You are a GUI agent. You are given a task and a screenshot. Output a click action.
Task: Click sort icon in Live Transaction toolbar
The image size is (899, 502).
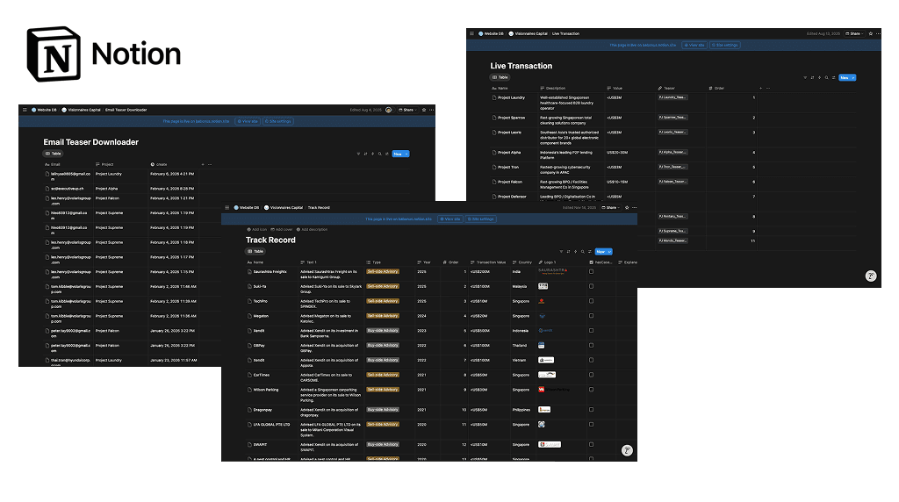pyautogui.click(x=812, y=77)
